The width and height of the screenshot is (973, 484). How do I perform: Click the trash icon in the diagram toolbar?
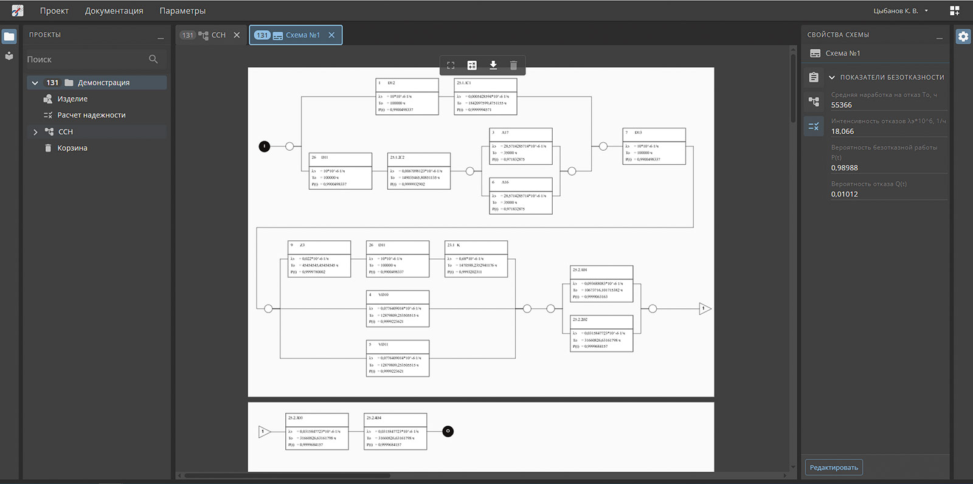tap(513, 65)
